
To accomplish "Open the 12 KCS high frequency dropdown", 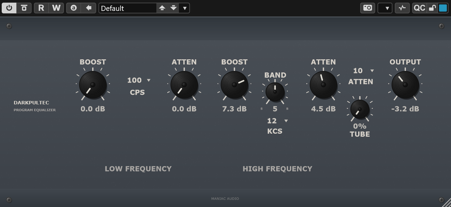I will pos(286,121).
